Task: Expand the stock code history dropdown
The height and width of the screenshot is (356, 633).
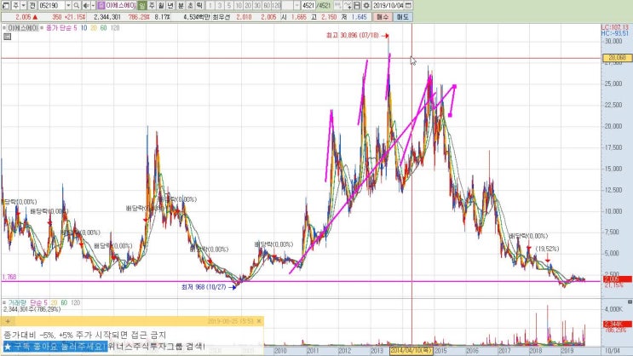Action: point(68,6)
